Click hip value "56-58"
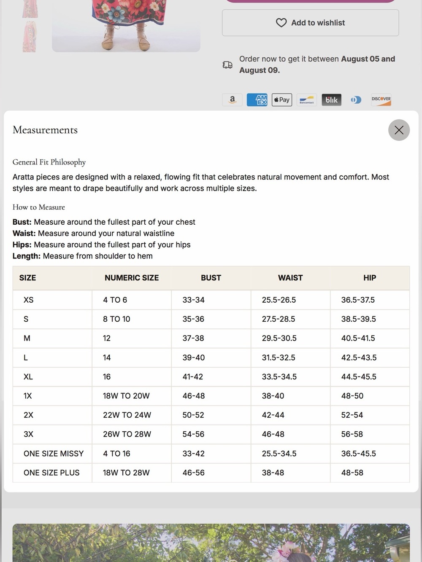This screenshot has width=422, height=562. click(352, 434)
